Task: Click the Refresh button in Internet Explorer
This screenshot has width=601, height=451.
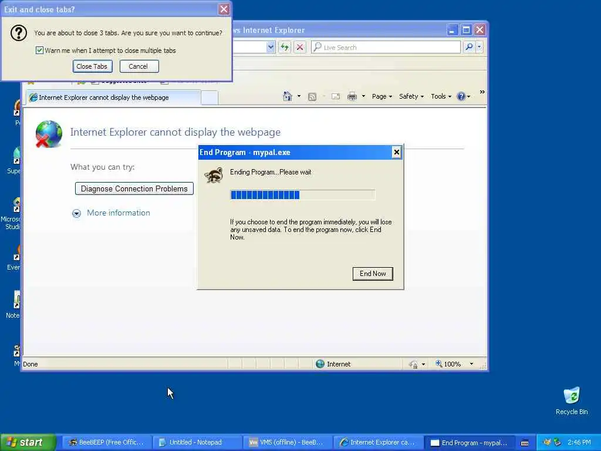Action: [285, 47]
